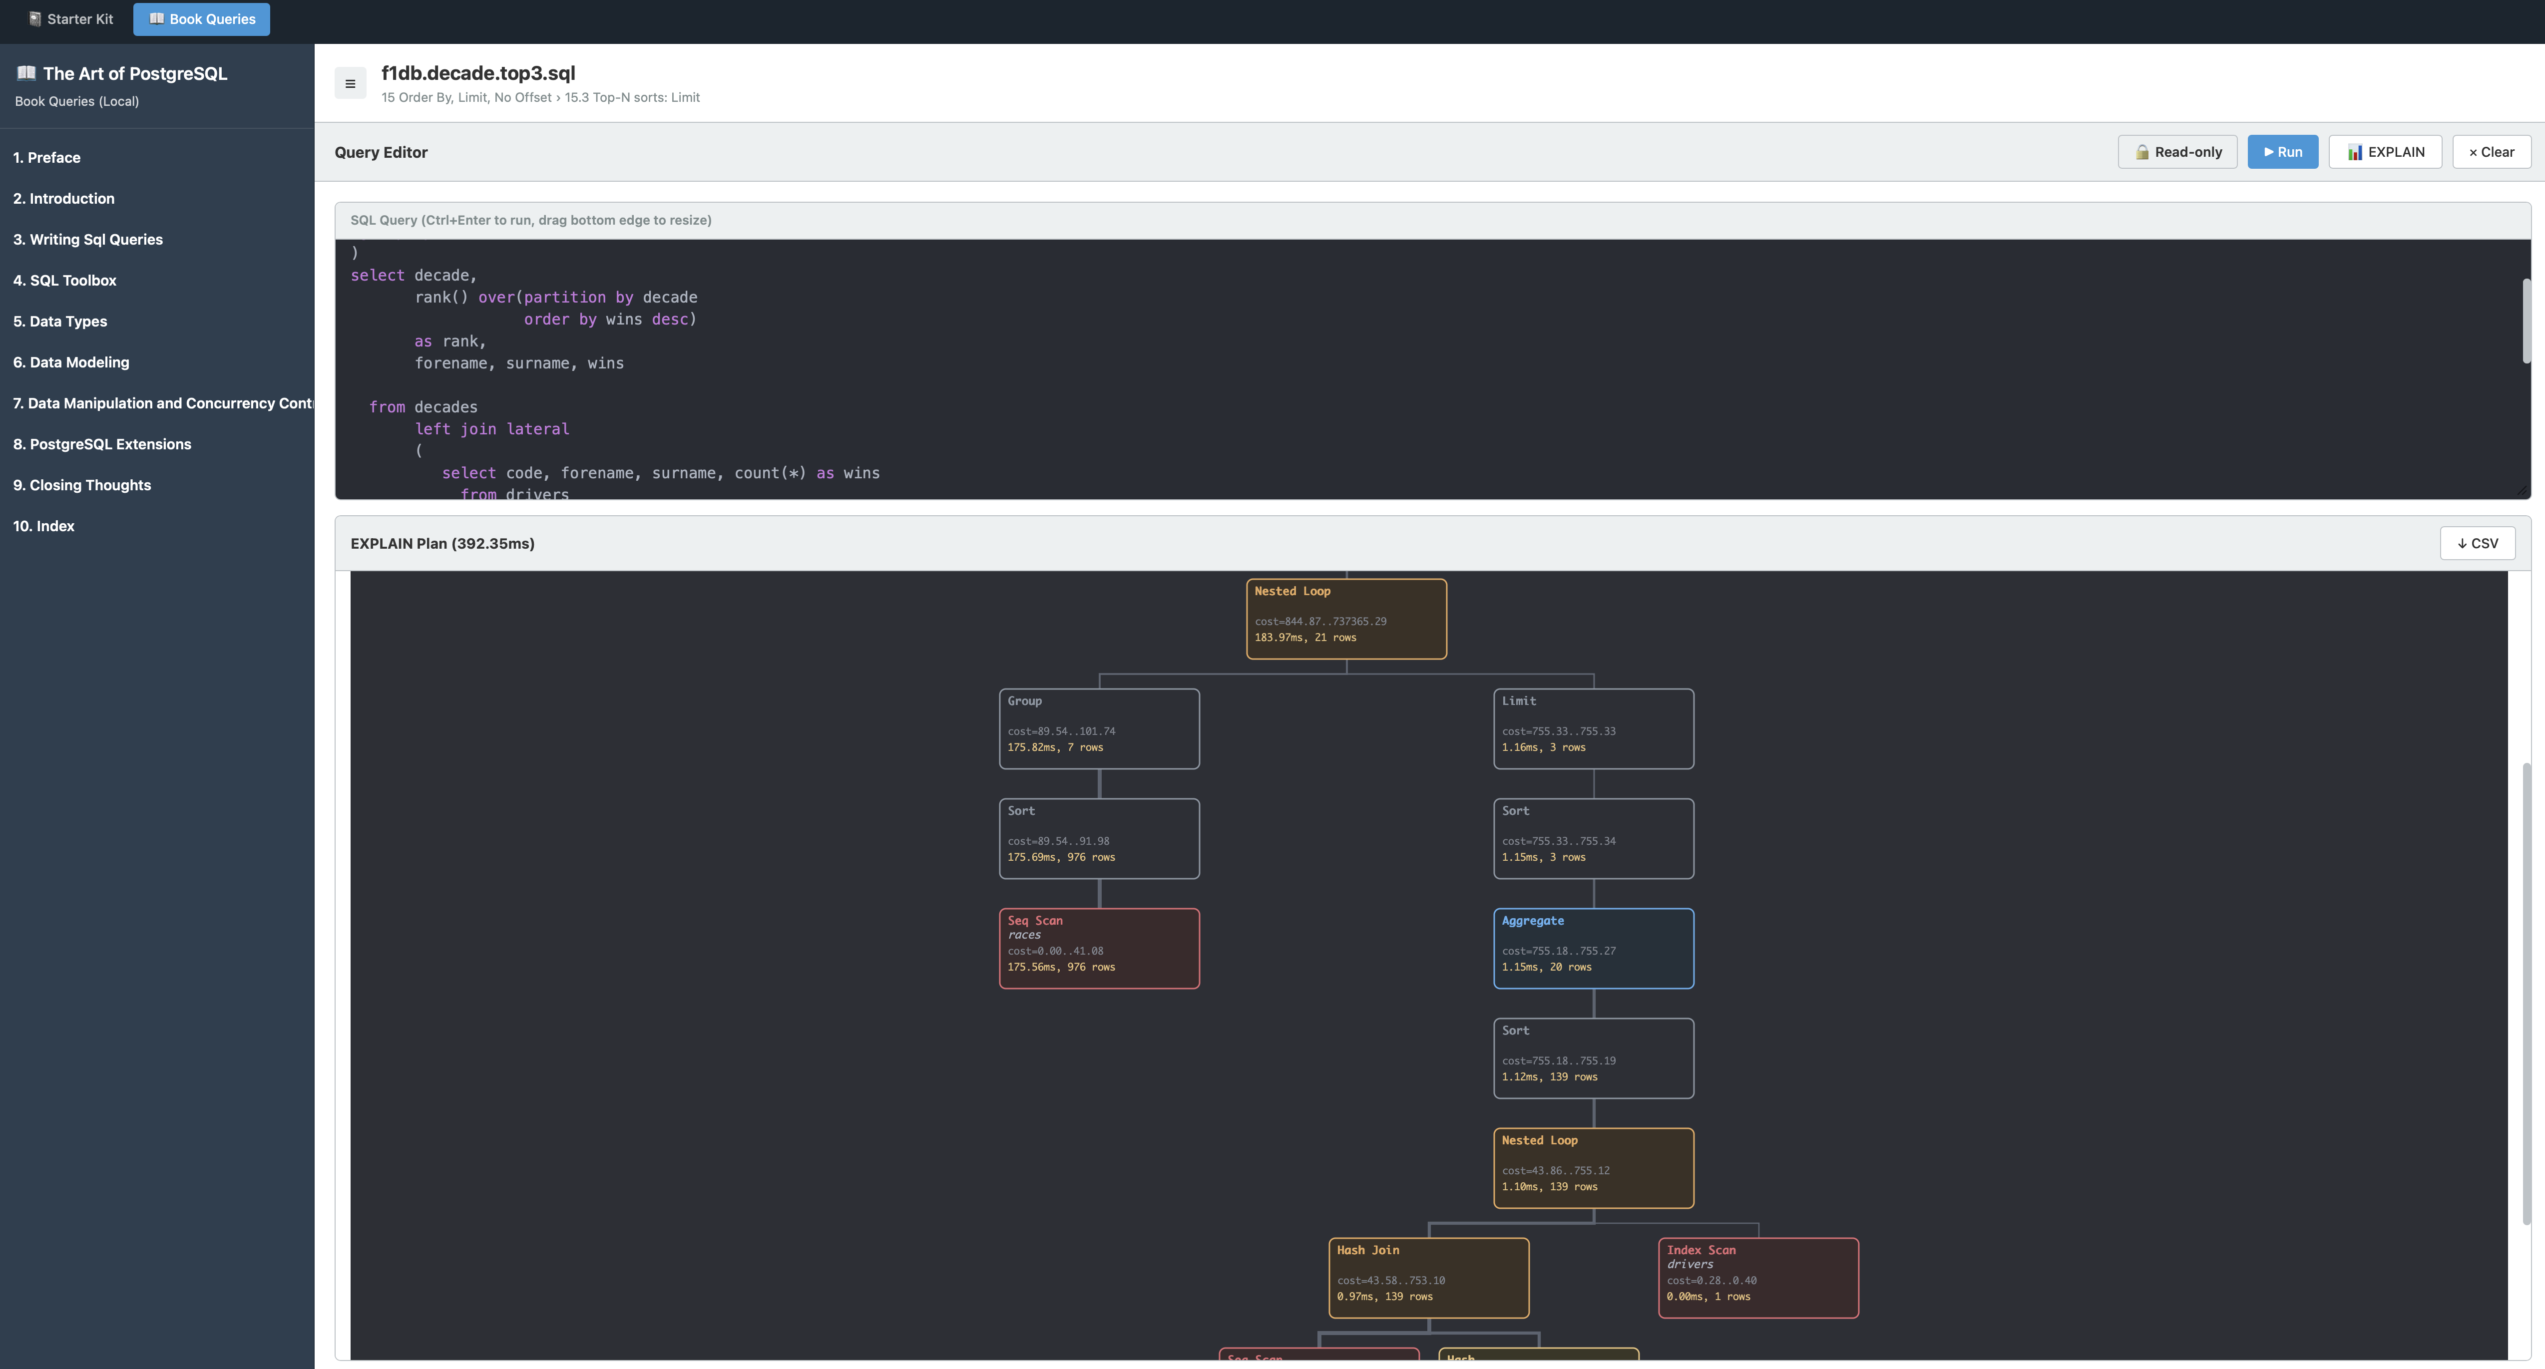Expand chapter 2. Introduction

pyautogui.click(x=157, y=199)
